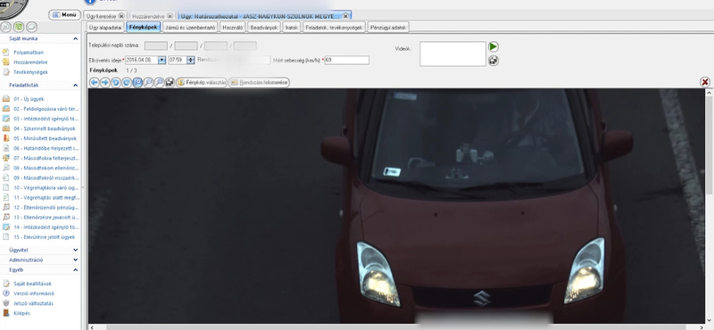Collapse the Feladatlisták section
This screenshot has height=330, width=714.
point(75,86)
